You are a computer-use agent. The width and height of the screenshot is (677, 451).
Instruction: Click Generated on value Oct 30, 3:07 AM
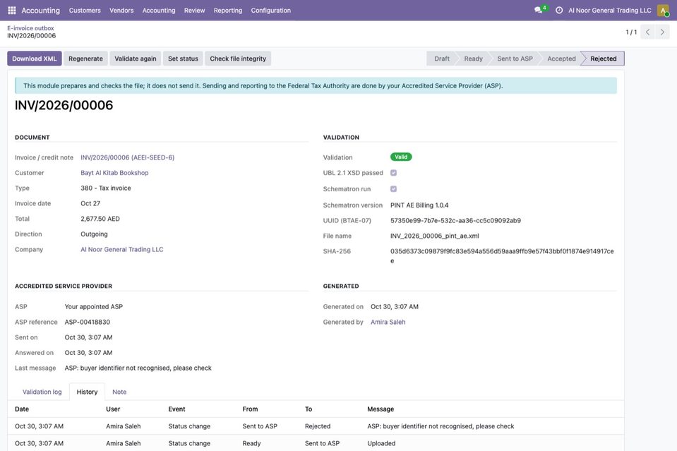click(x=394, y=307)
